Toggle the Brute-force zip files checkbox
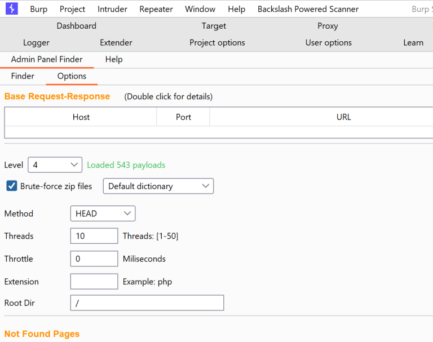Image resolution: width=433 pixels, height=342 pixels. [x=12, y=186]
